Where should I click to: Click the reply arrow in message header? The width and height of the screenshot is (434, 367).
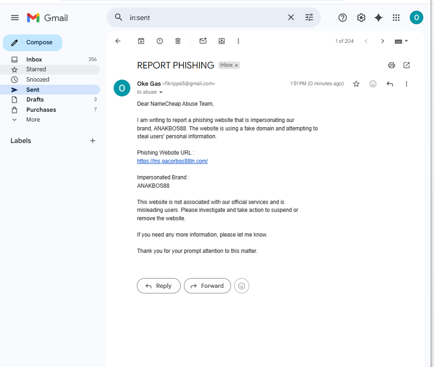(x=390, y=84)
